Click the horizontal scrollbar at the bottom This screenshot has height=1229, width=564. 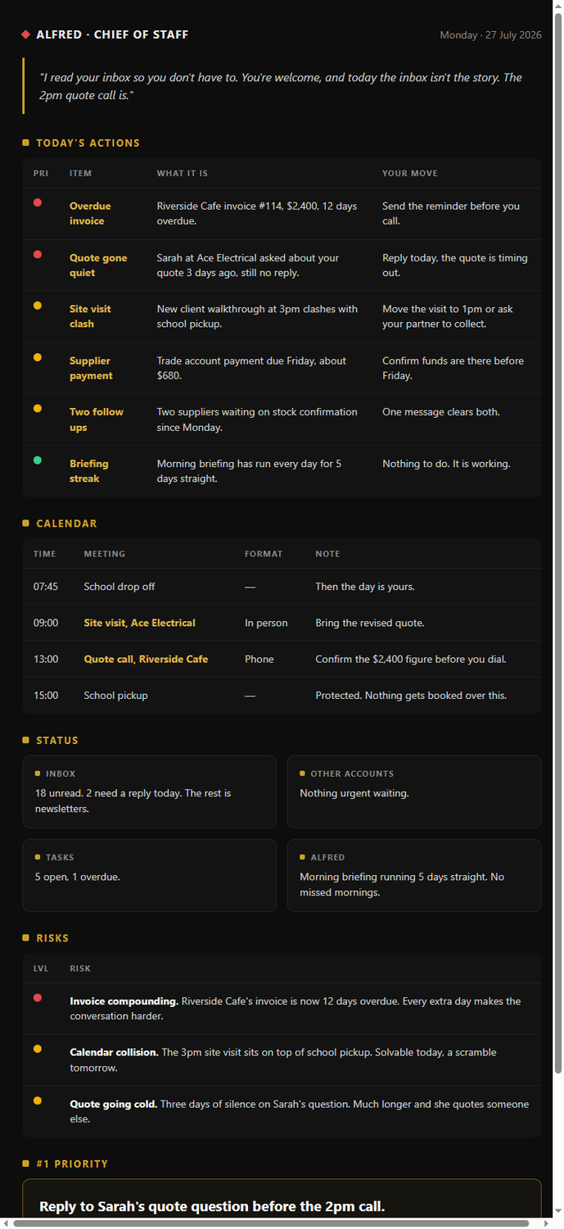(x=271, y=1223)
